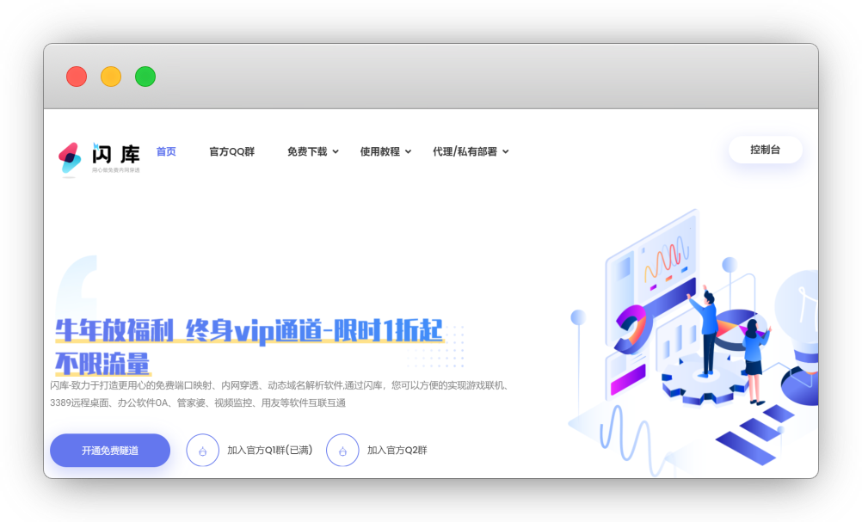The width and height of the screenshot is (862, 522).
Task: Open the 官方QQ群 menu item
Action: [x=231, y=151]
